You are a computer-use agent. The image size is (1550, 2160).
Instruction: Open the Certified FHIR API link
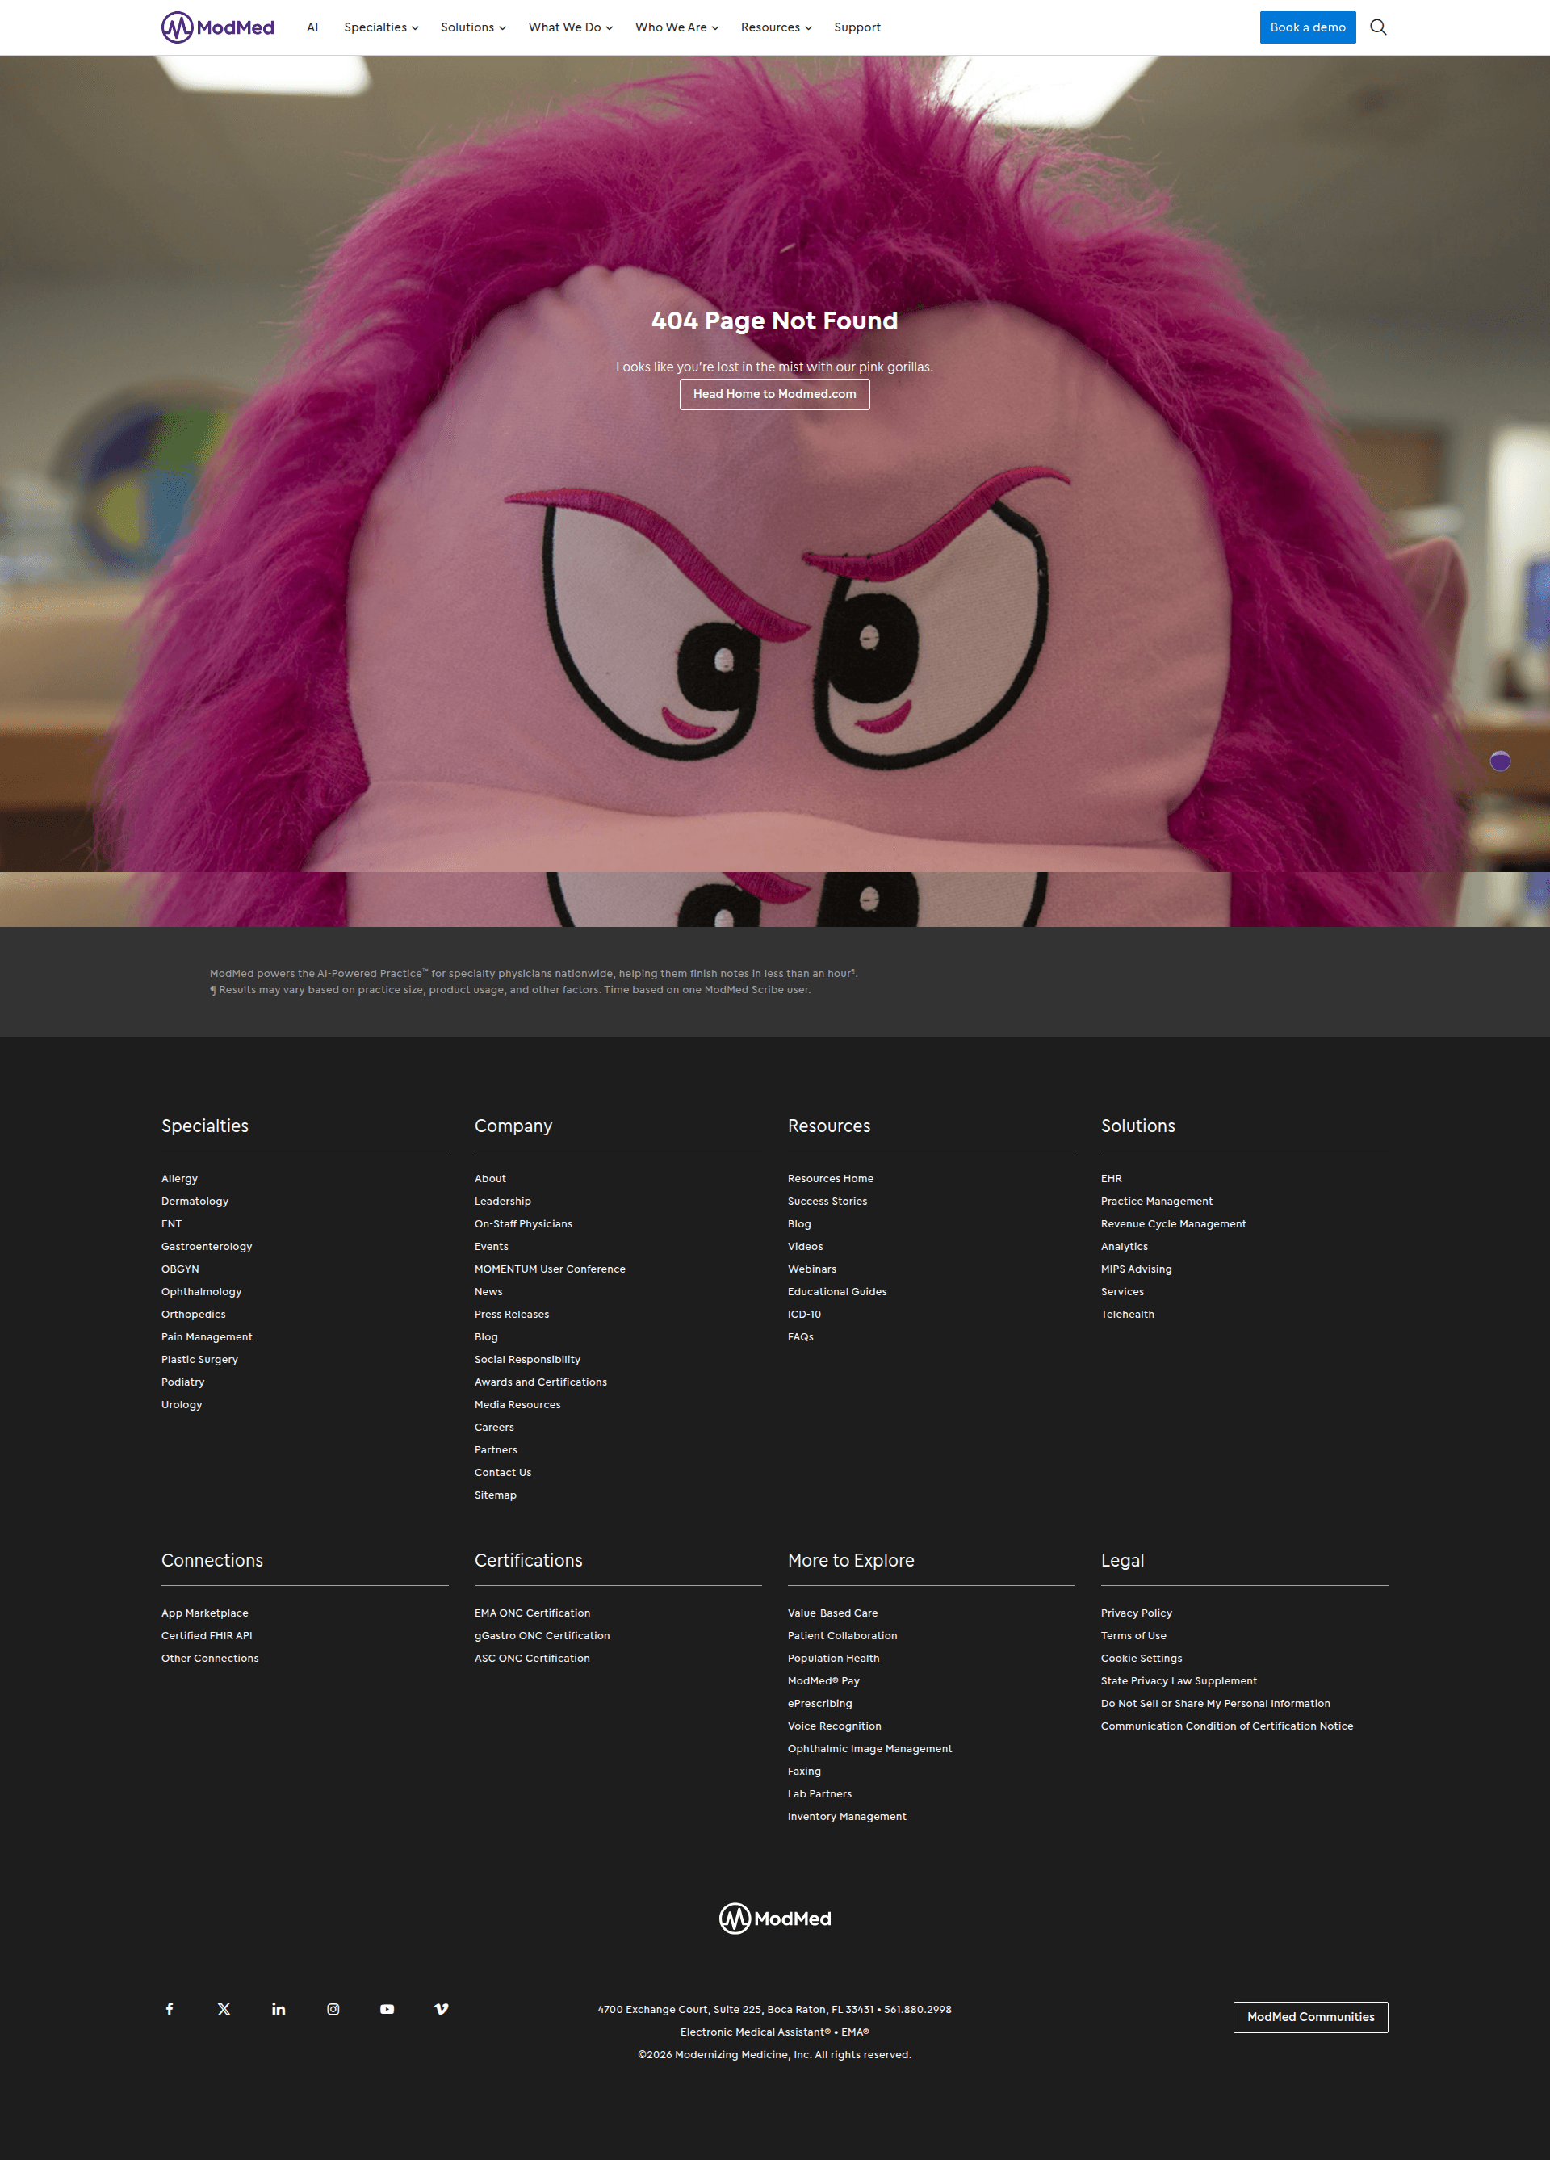(x=207, y=1635)
